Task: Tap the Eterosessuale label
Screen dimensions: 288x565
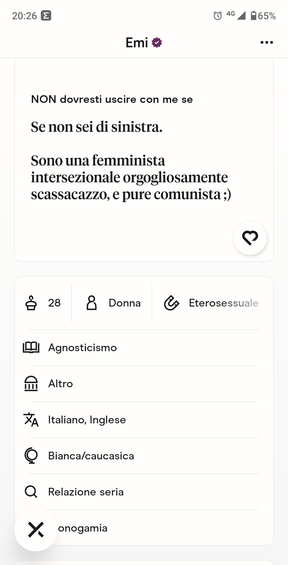Action: [223, 303]
